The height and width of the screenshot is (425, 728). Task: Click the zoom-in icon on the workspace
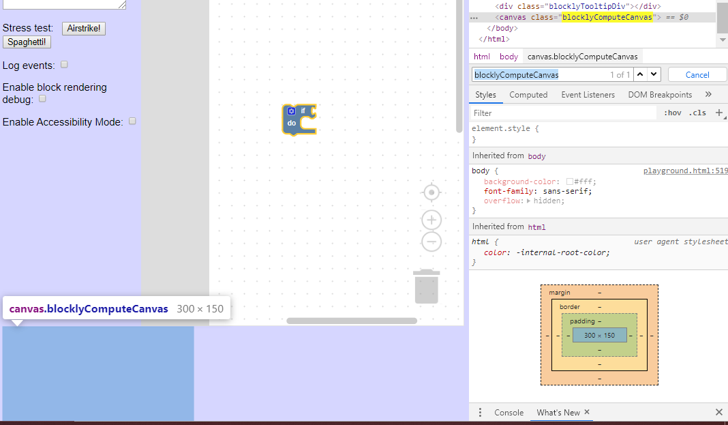pos(431,220)
